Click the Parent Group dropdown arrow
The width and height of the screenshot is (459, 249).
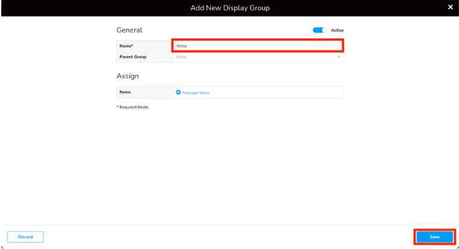(x=339, y=57)
